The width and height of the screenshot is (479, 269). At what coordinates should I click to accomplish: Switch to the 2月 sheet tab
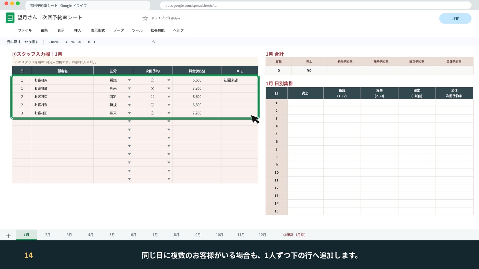[48, 235]
